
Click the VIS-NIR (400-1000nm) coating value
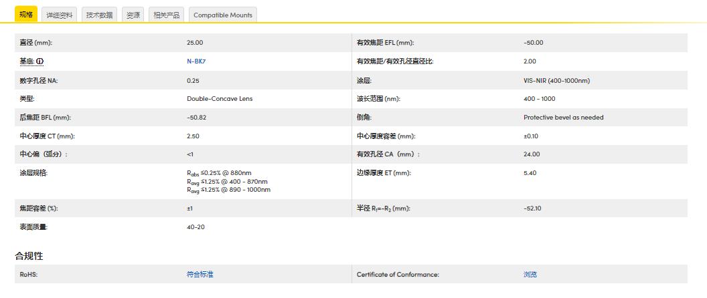coord(556,80)
